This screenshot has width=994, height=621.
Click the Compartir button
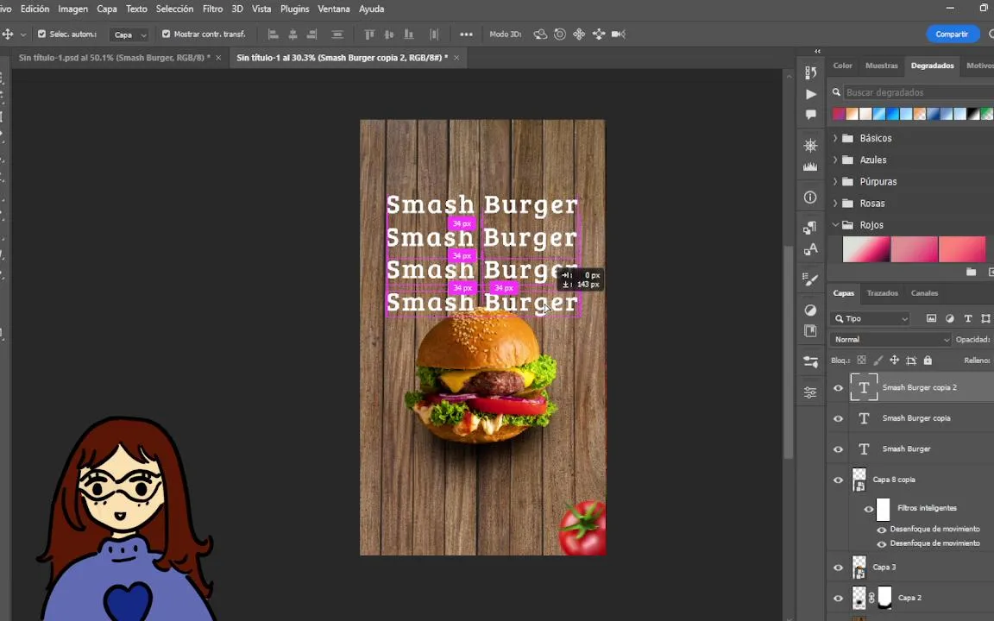pos(953,34)
